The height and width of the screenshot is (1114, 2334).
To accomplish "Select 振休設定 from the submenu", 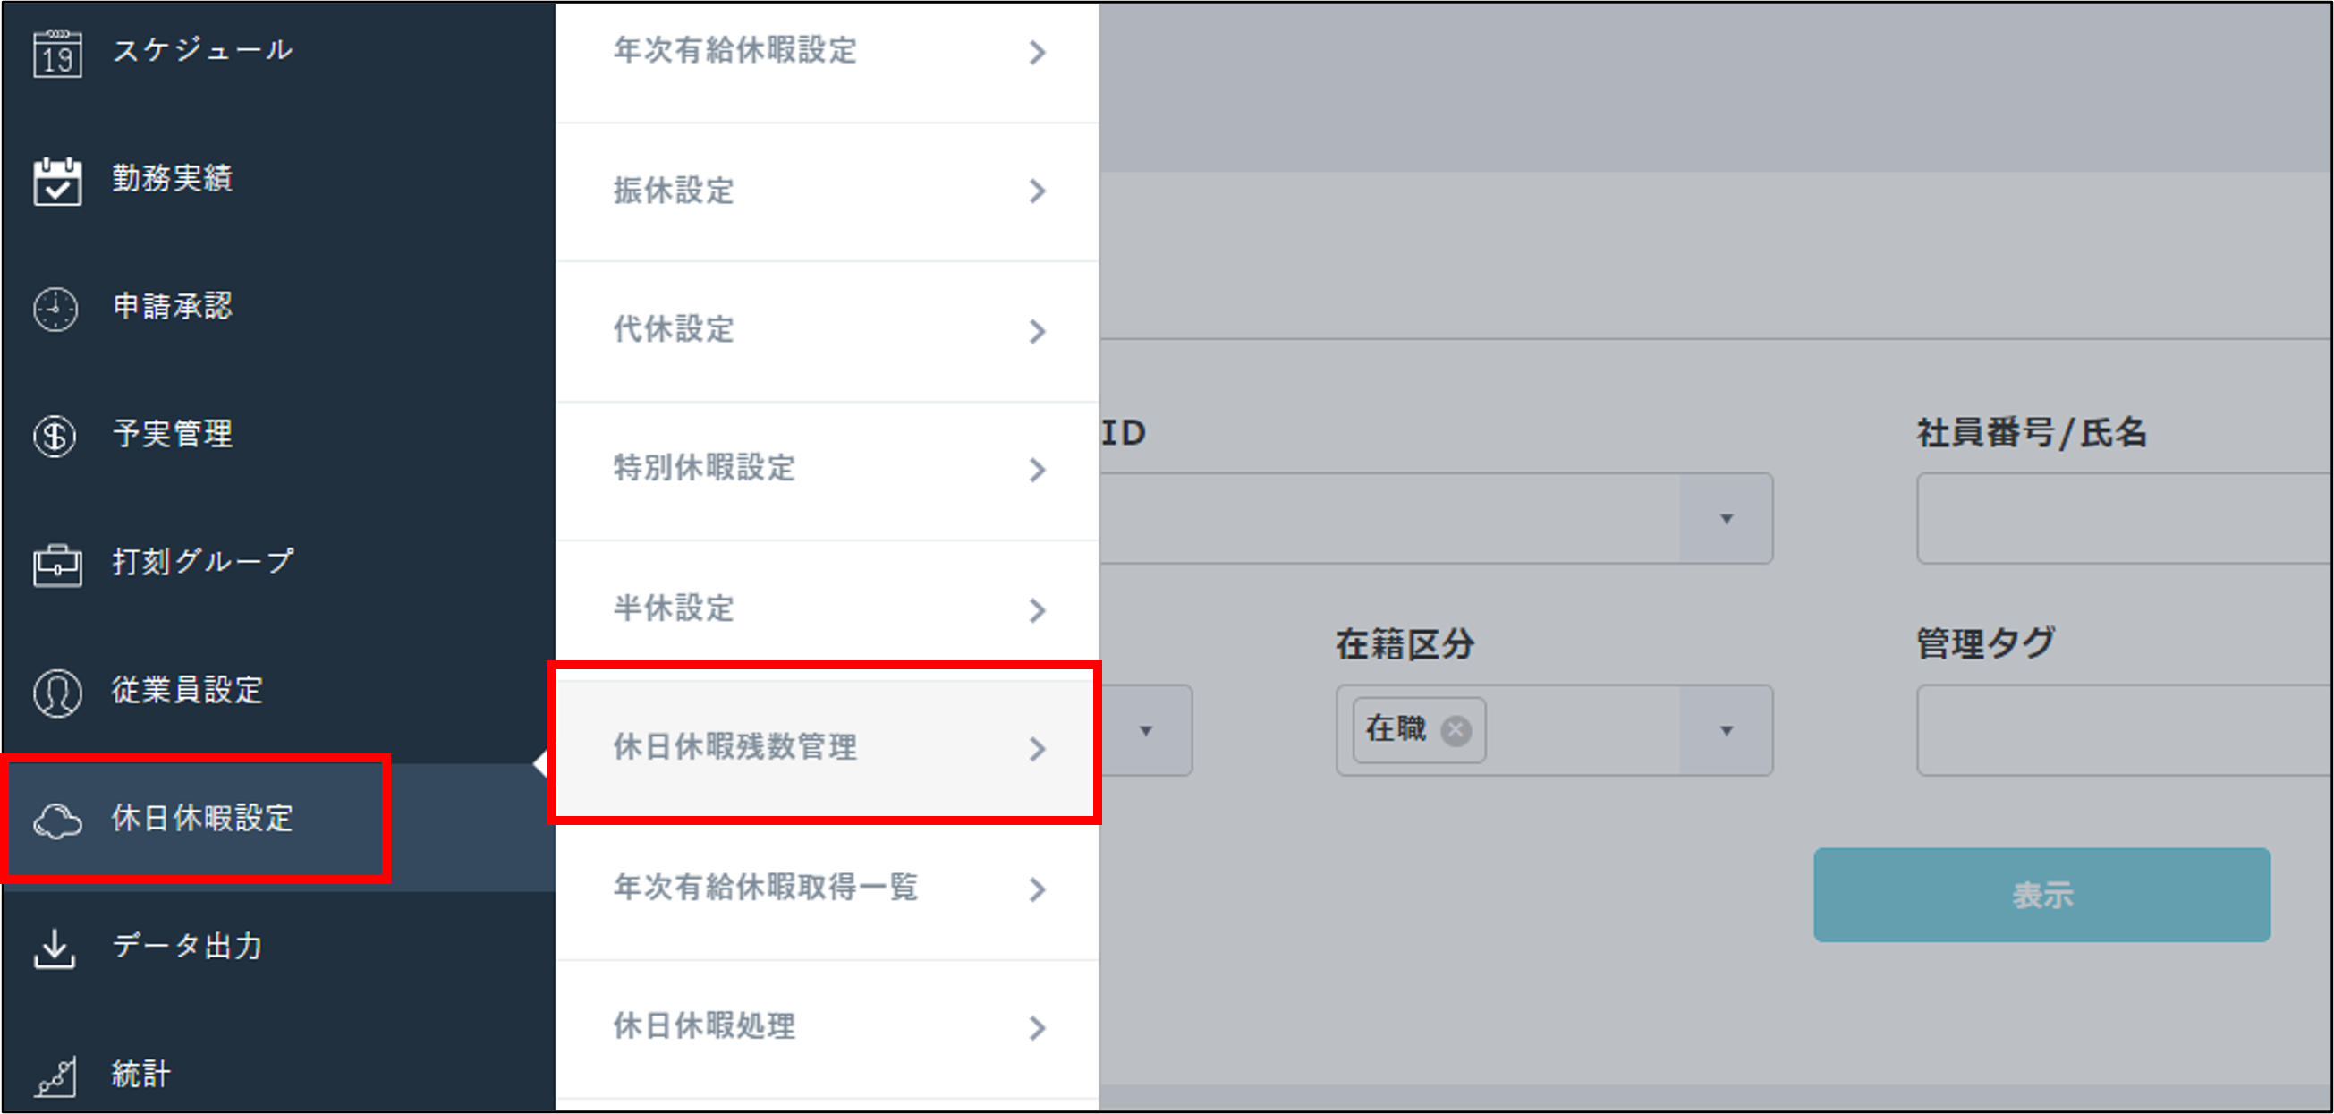I will coord(675,191).
